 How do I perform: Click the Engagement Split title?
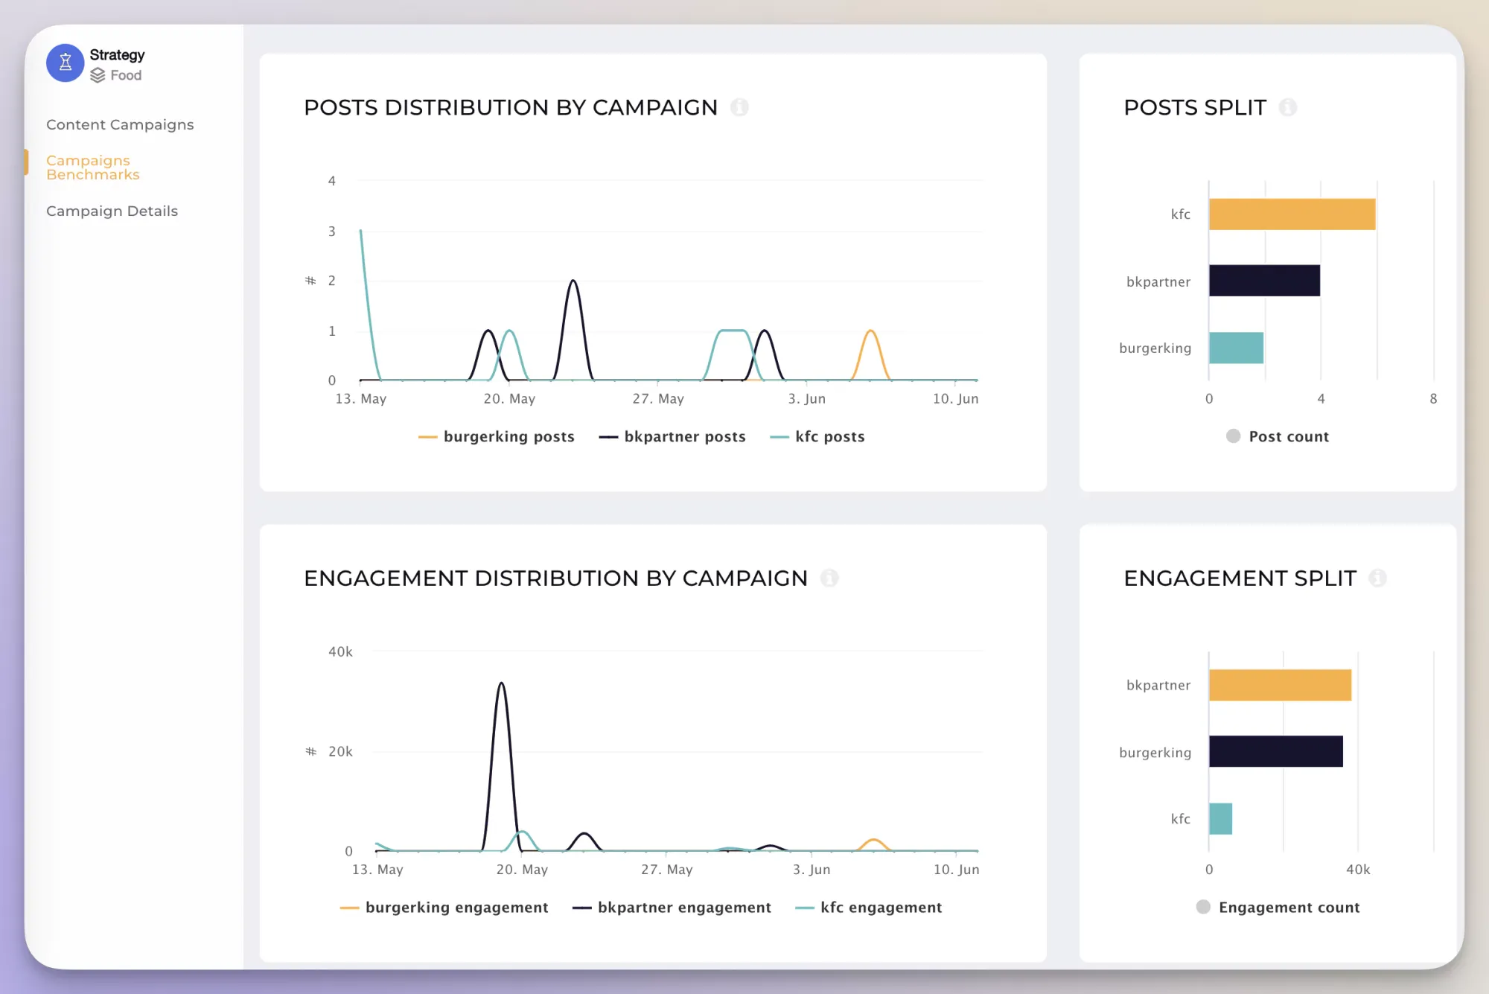pos(1240,578)
